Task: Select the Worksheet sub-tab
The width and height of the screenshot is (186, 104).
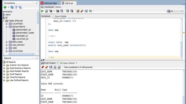Action: 46,16
